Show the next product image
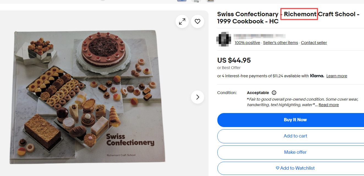Image resolution: width=364 pixels, height=176 pixels. pos(198,97)
